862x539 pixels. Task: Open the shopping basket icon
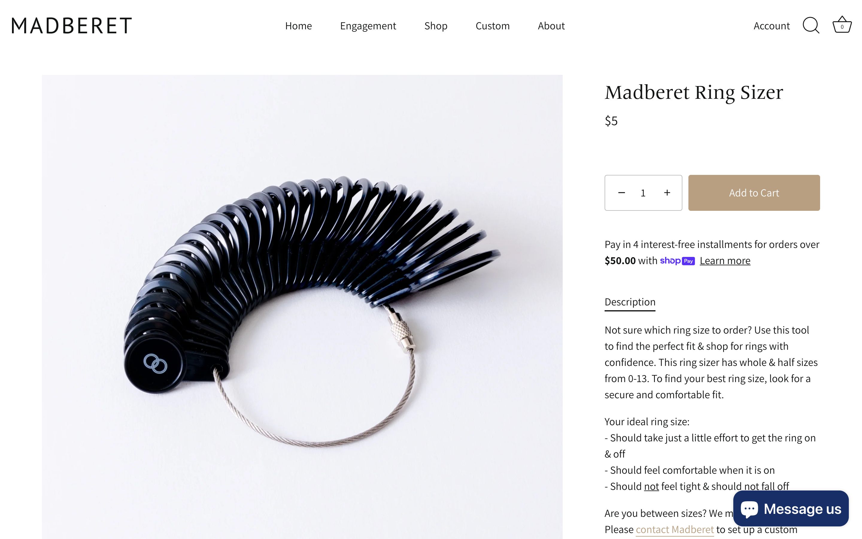(x=842, y=25)
